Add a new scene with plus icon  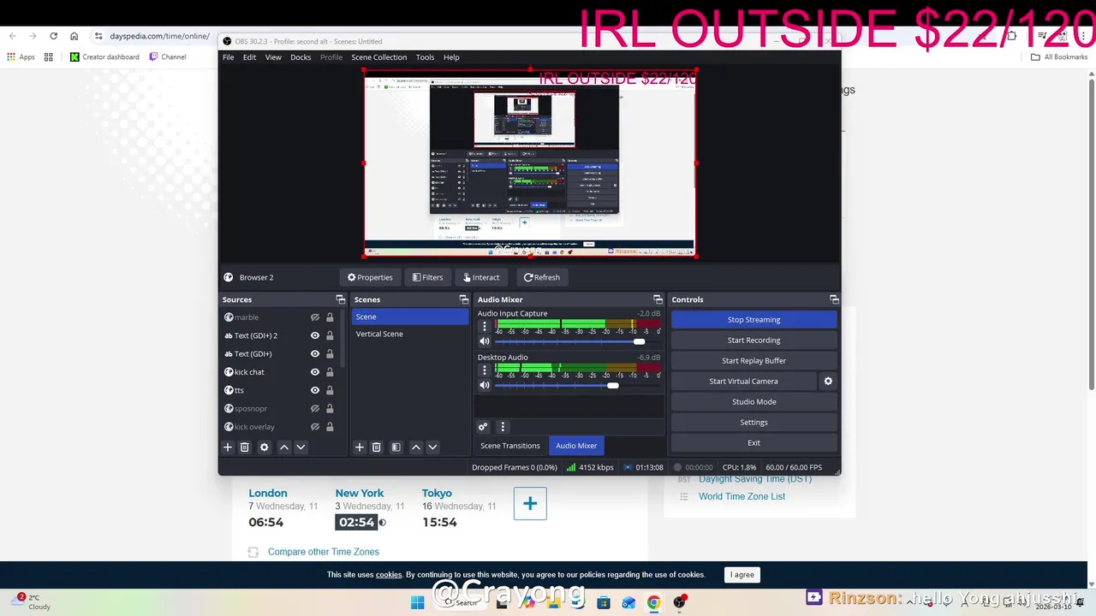[x=360, y=447]
